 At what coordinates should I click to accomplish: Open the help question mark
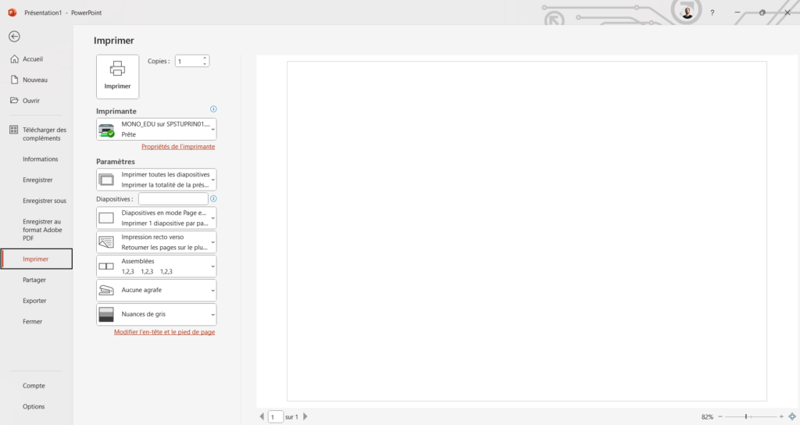coord(712,12)
